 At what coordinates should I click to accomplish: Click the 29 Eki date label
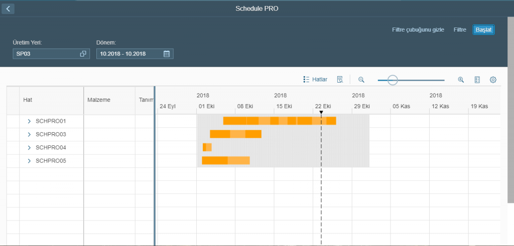[362, 106]
